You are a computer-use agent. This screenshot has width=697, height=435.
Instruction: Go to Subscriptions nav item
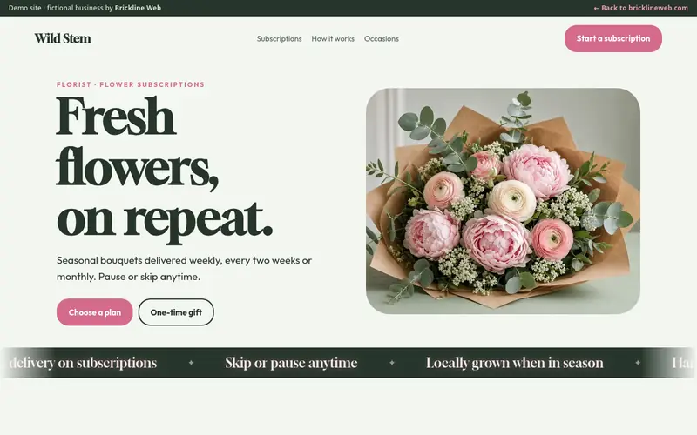point(279,38)
